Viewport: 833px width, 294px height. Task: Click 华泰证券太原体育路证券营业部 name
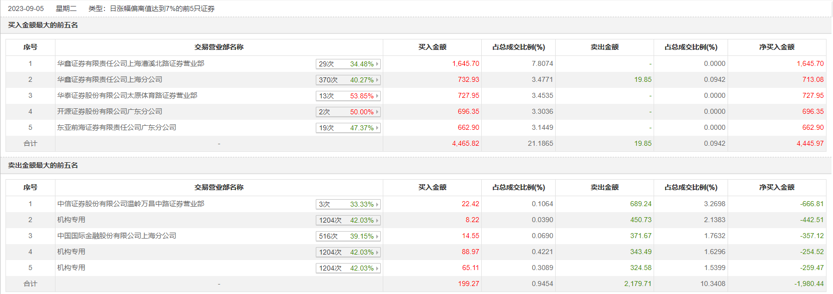pos(127,95)
